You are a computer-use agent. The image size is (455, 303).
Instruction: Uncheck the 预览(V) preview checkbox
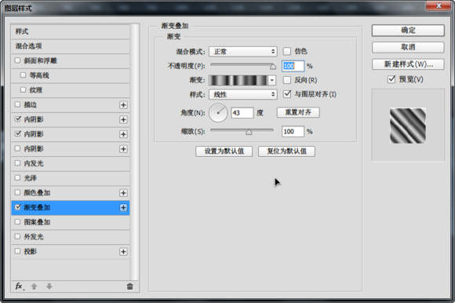tap(391, 79)
